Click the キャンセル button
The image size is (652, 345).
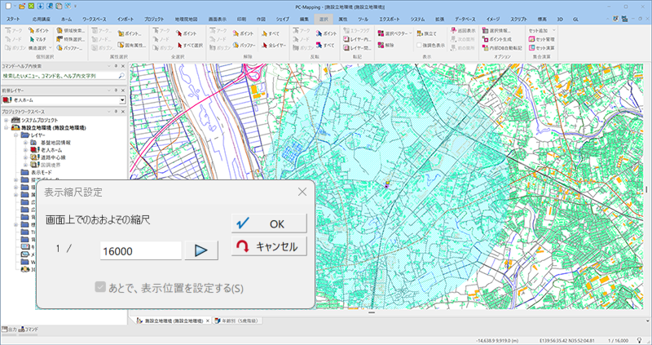point(269,246)
